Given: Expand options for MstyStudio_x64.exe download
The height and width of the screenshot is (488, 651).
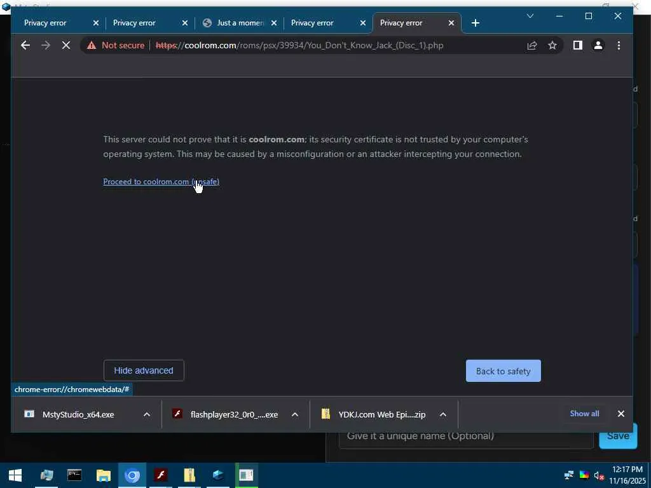Looking at the screenshot, I should pyautogui.click(x=147, y=414).
